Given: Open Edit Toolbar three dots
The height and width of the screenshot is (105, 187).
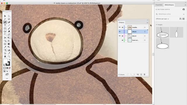Looking at the screenshot, I should coord(7,78).
